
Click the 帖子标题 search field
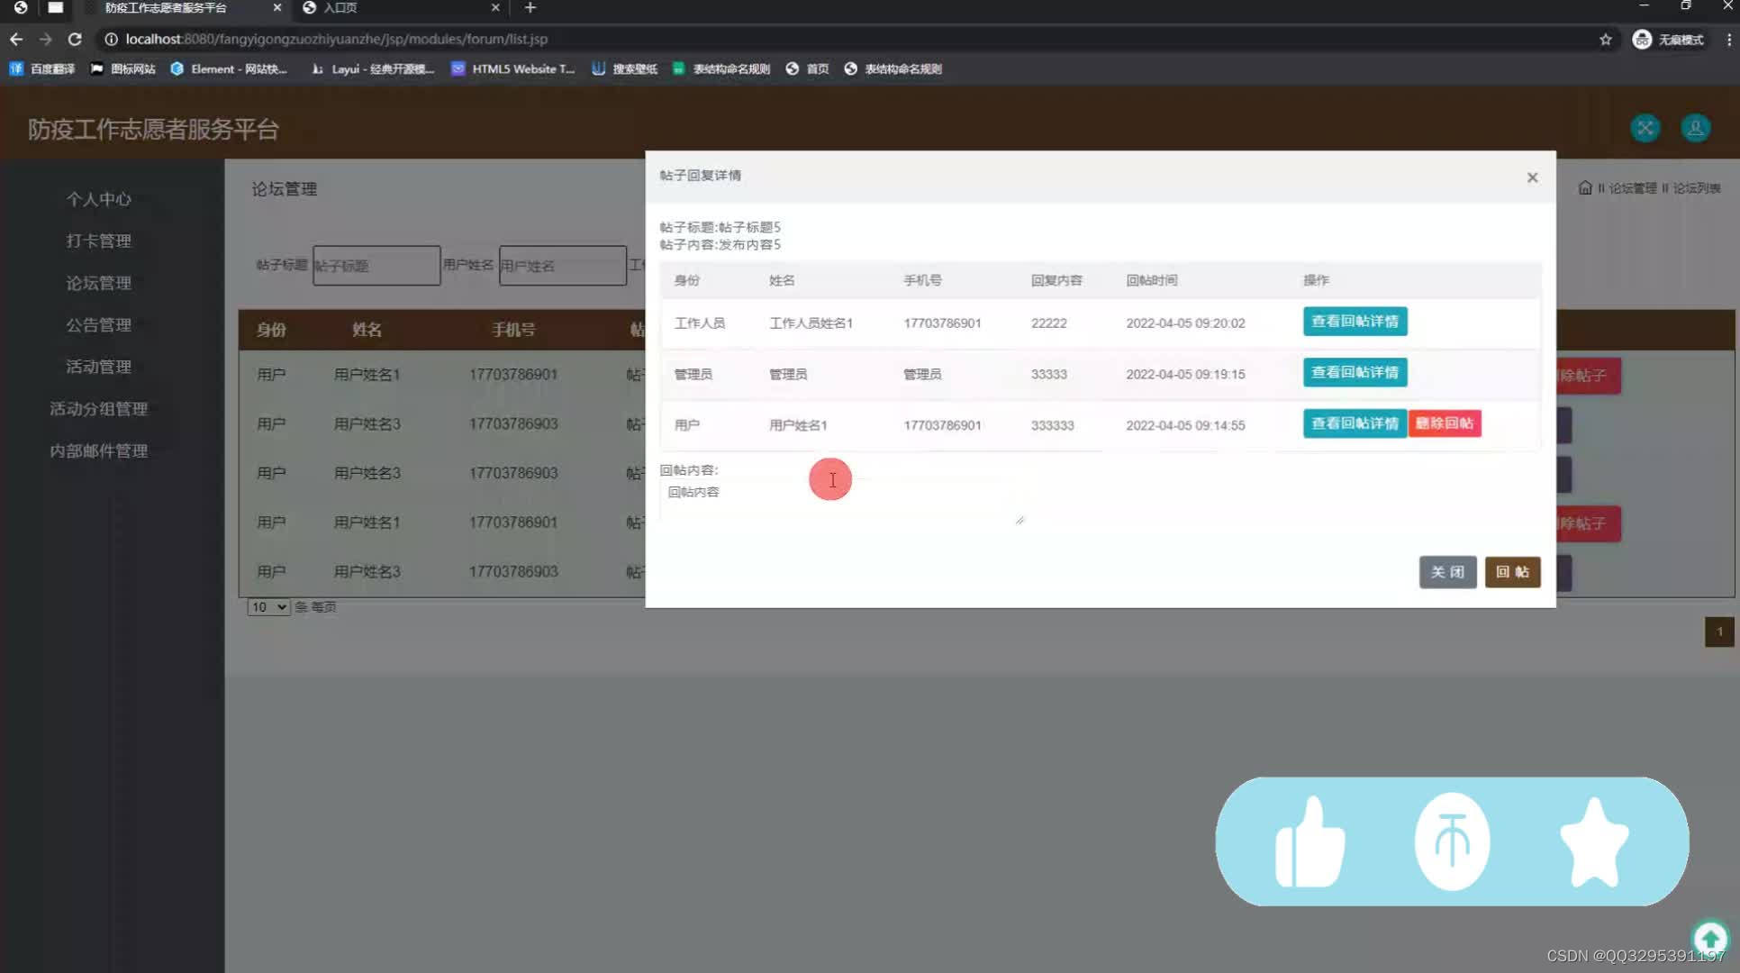(x=376, y=265)
